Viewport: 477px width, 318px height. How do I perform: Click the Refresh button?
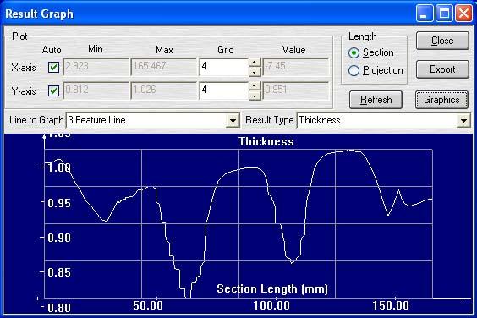pyautogui.click(x=376, y=100)
